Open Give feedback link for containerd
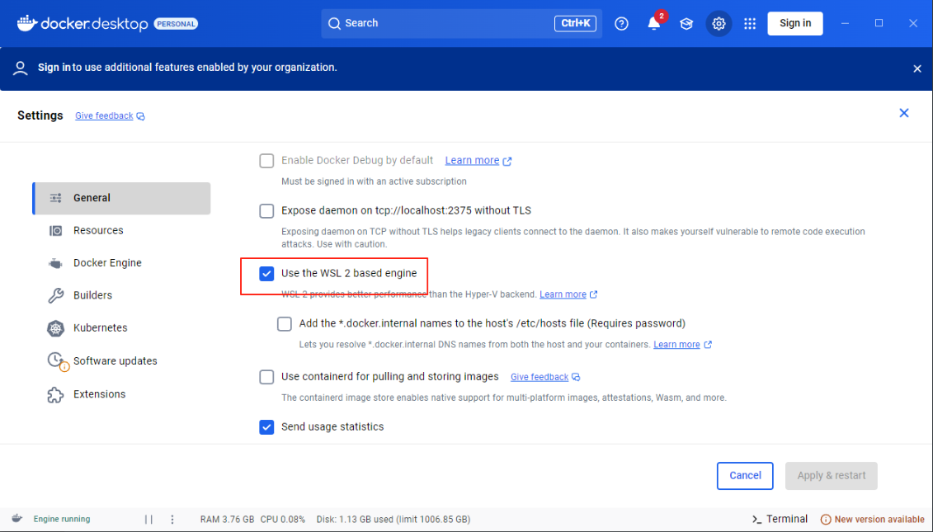 pyautogui.click(x=540, y=377)
